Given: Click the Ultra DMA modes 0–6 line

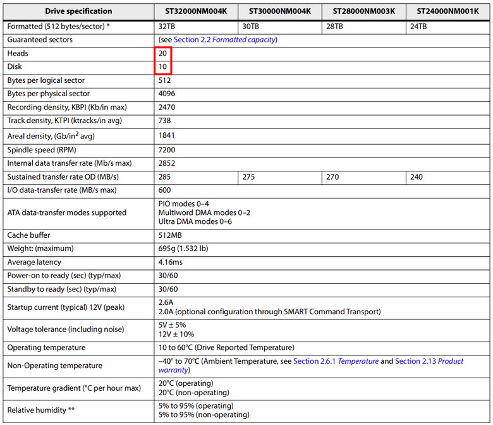Looking at the screenshot, I should (x=195, y=221).
